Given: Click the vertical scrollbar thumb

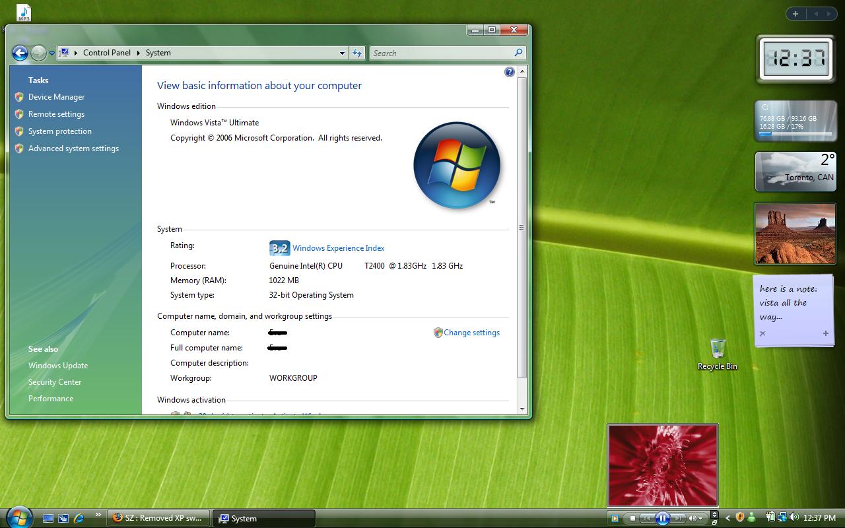Looking at the screenshot, I should tap(522, 227).
